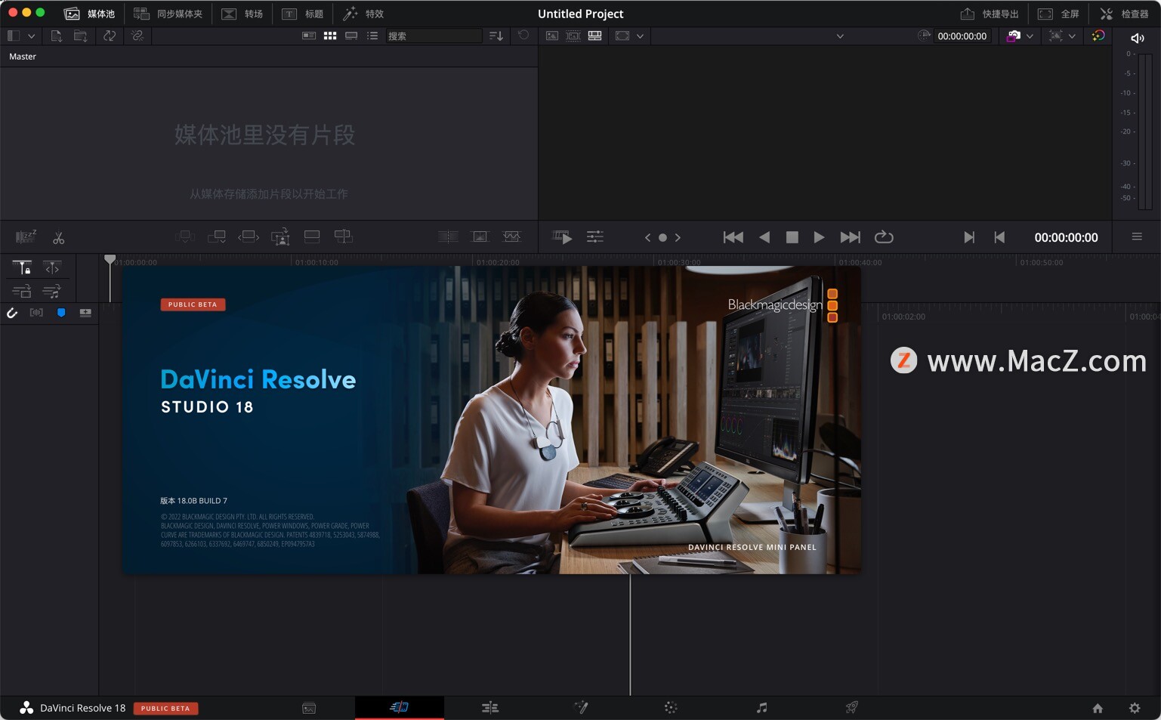
Task: Click the viewer timecode field 00:00:00:00
Action: coord(962,36)
